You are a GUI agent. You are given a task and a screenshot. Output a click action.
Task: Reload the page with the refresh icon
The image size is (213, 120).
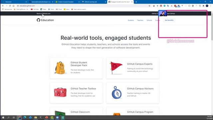point(10,6)
